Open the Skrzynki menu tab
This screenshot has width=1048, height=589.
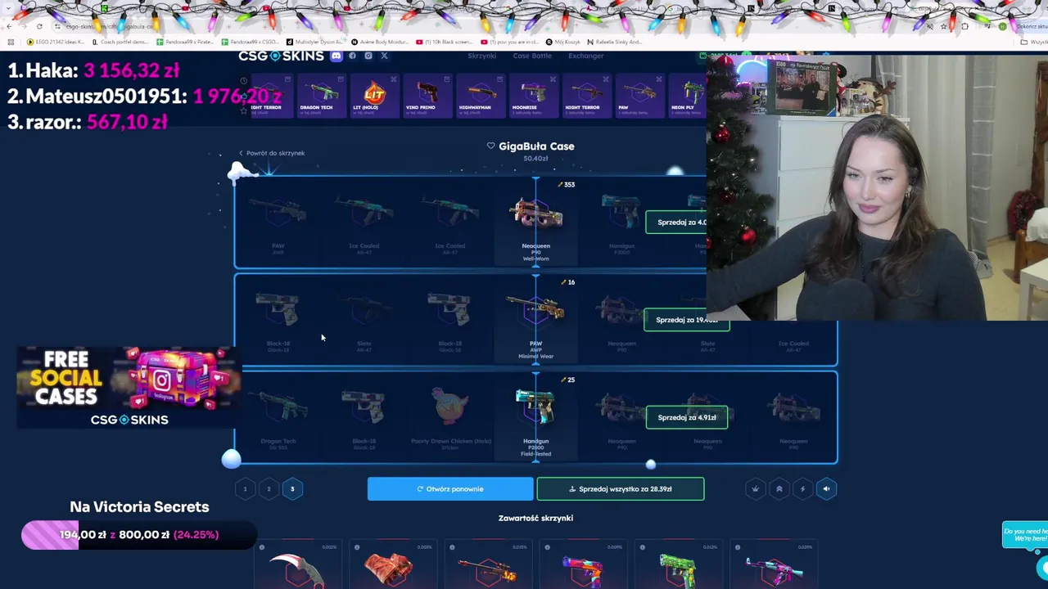481,56
